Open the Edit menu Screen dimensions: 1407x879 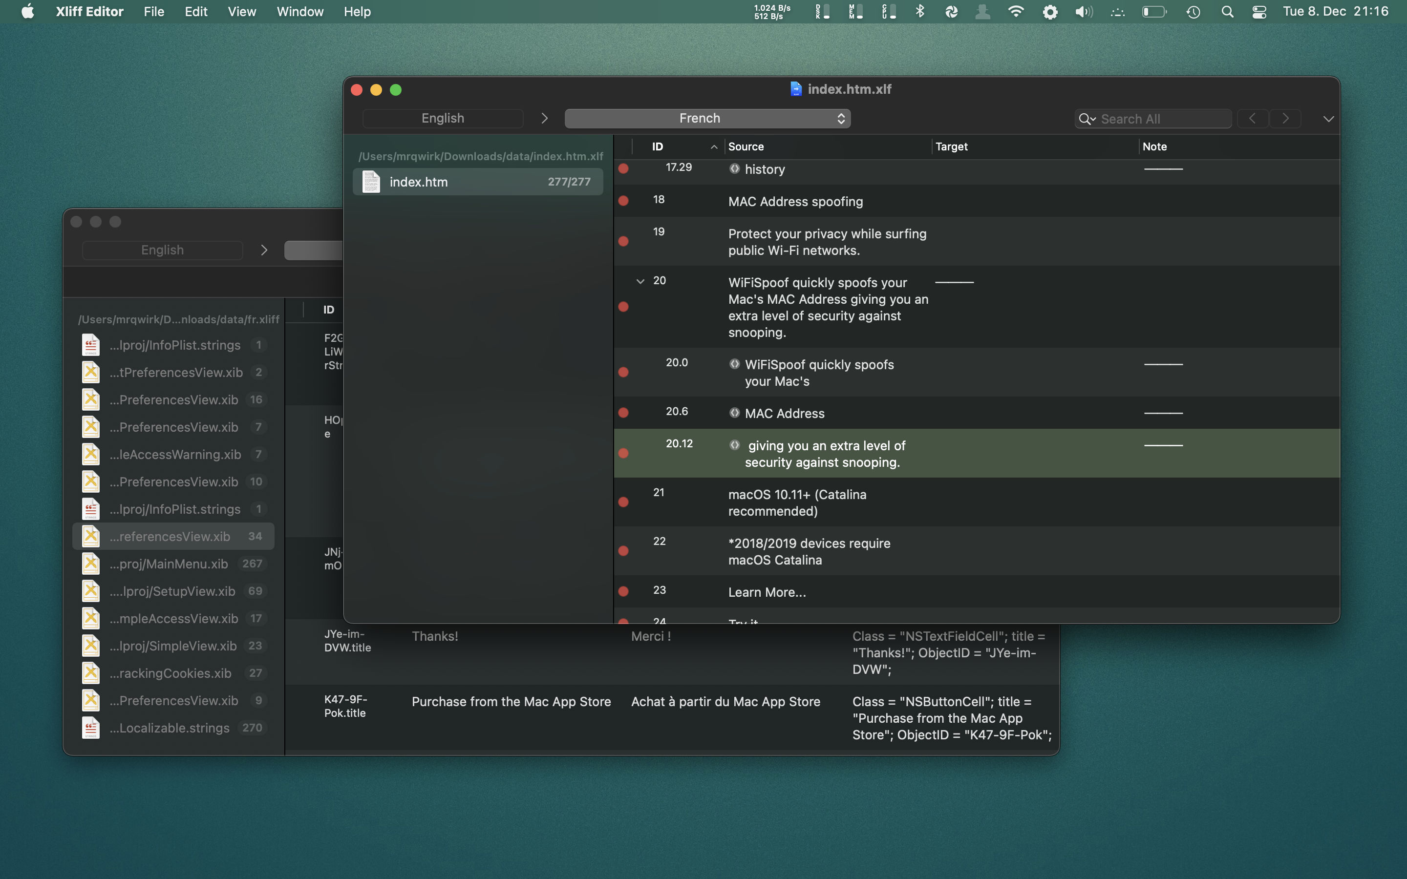tap(196, 12)
